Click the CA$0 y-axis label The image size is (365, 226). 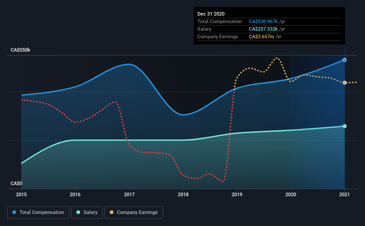[16, 183]
